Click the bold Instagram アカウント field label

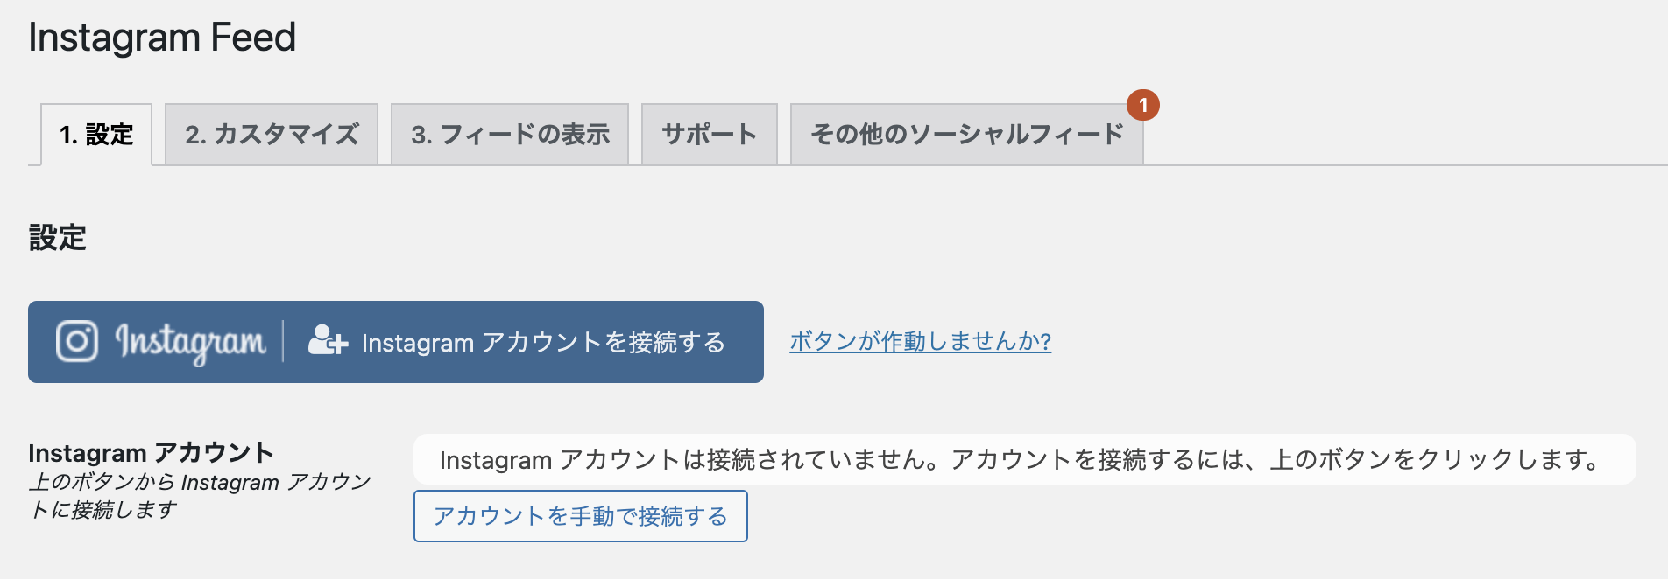tap(151, 453)
